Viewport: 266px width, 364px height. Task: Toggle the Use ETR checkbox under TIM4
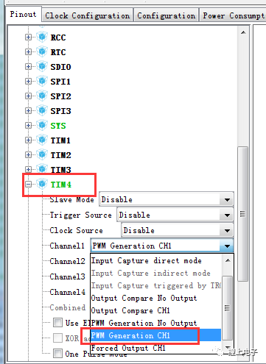[x=57, y=323]
